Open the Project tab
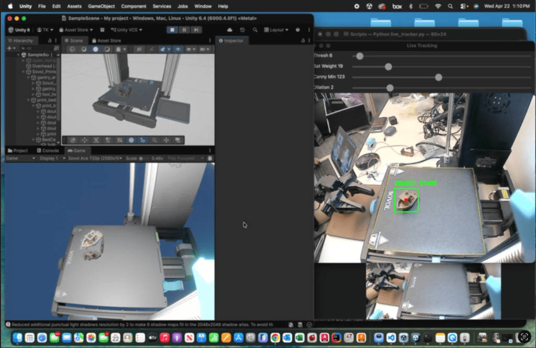The height and width of the screenshot is (348, 536). pos(18,150)
